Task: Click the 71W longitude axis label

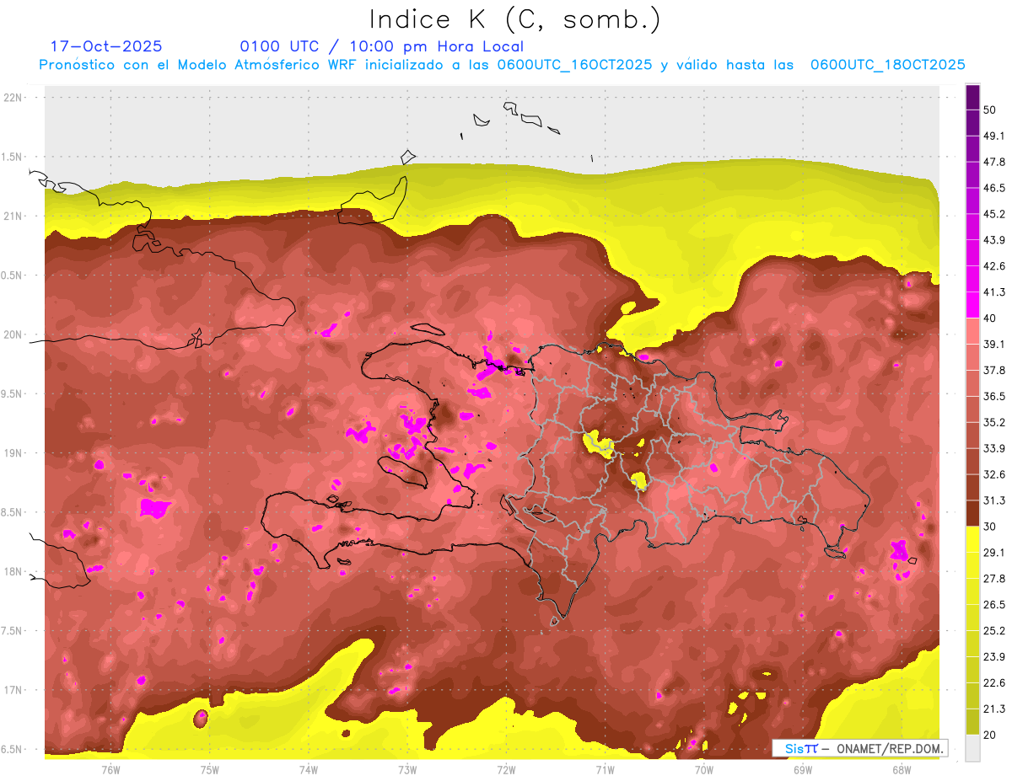Action: 605,769
